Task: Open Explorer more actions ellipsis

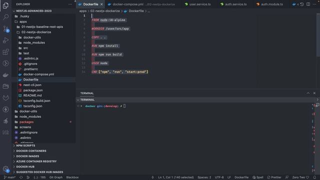Action: click(x=70, y=4)
